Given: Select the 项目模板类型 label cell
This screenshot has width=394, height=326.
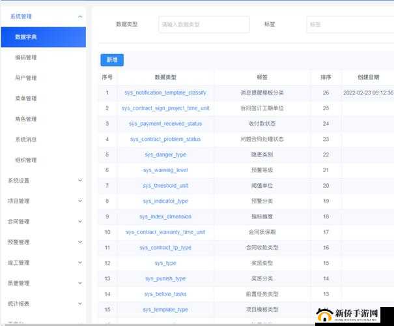Looking at the screenshot, I should click(262, 310).
